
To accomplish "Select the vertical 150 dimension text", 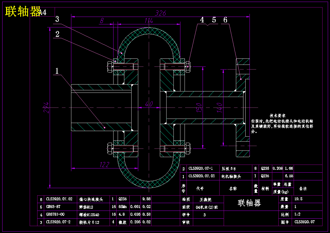I will (x=199, y=107).
